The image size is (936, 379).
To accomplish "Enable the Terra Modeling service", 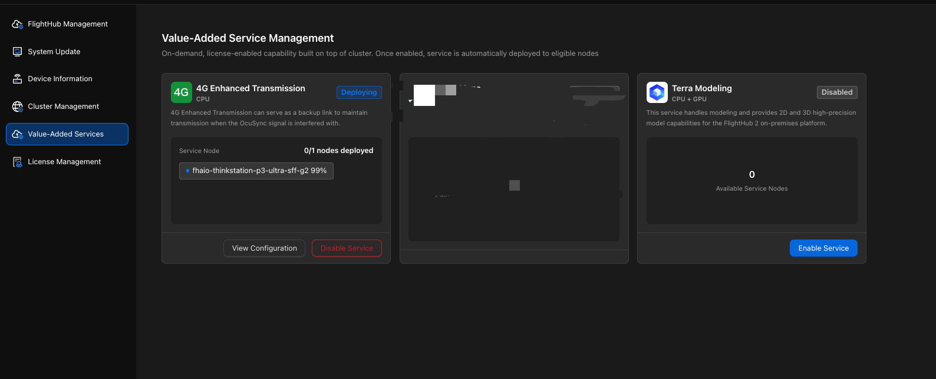I will pos(823,248).
